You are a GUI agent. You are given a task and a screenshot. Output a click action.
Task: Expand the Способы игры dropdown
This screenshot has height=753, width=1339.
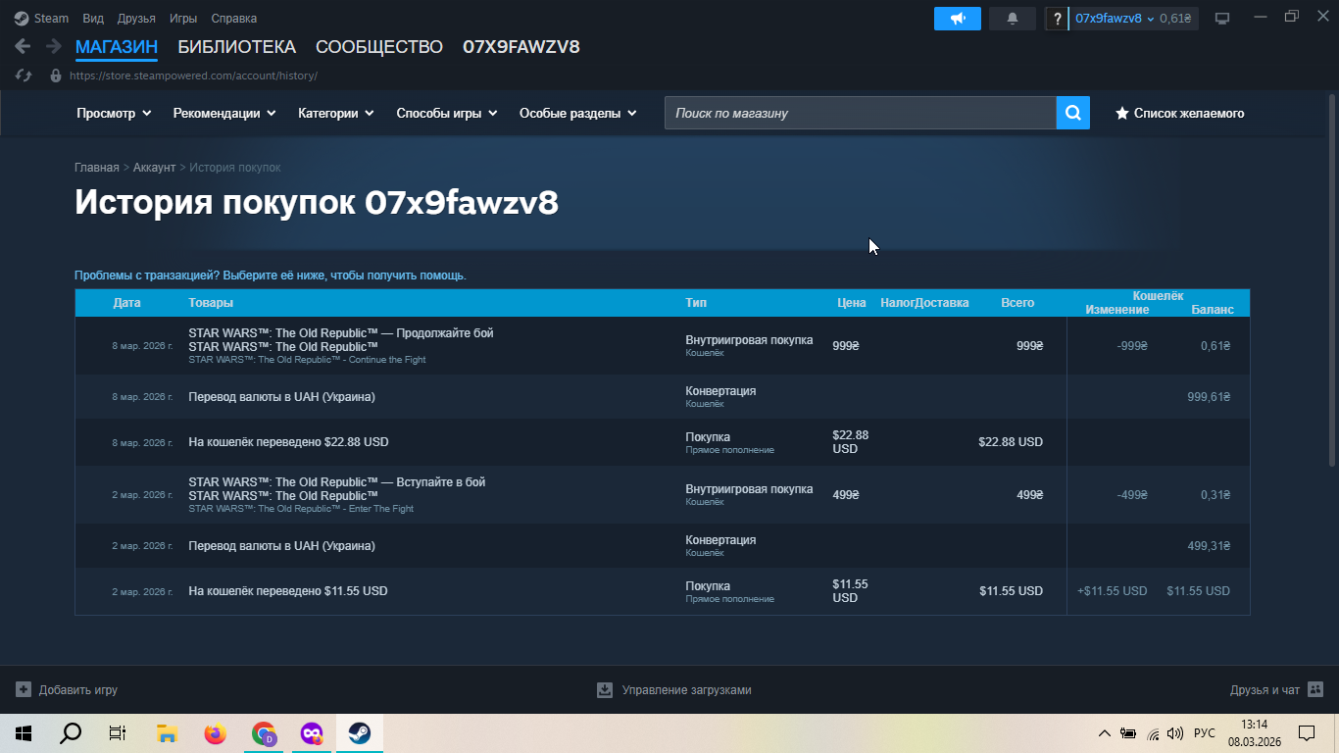point(447,113)
